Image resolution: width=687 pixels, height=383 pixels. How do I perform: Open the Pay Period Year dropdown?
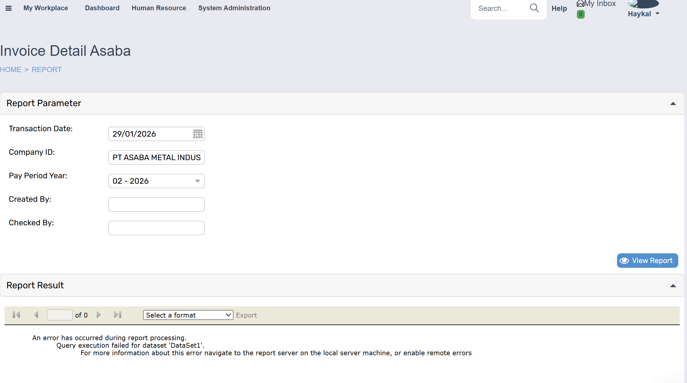197,181
